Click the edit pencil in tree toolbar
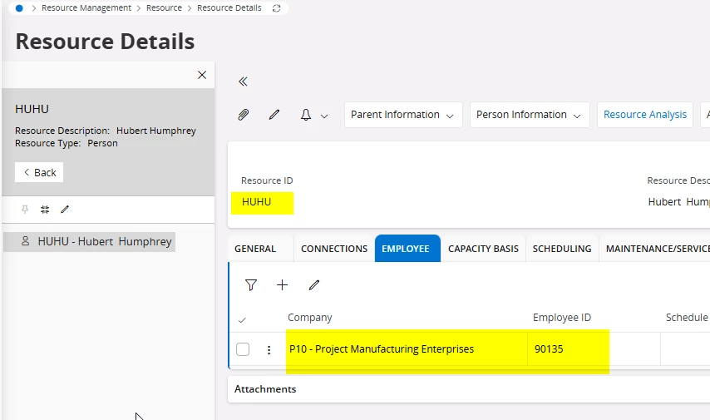This screenshot has height=420, width=710. (x=65, y=210)
